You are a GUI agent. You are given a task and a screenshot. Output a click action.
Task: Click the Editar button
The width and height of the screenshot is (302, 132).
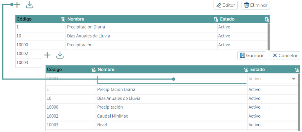226,5
